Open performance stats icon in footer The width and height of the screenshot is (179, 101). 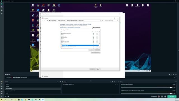5,97
